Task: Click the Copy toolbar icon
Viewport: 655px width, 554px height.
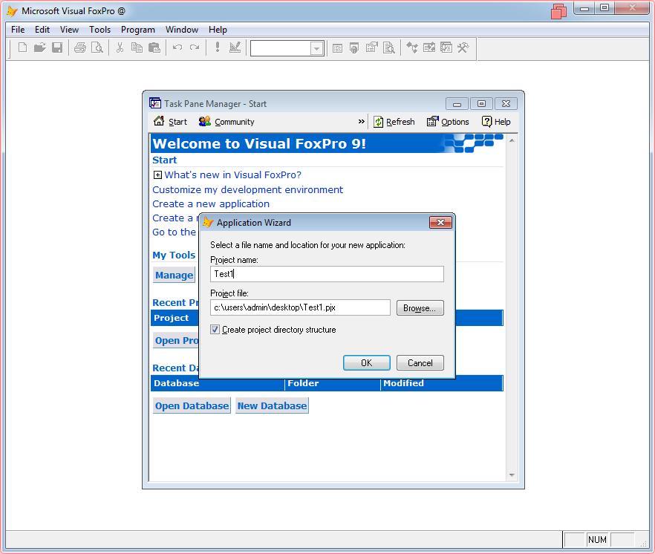Action: point(137,48)
